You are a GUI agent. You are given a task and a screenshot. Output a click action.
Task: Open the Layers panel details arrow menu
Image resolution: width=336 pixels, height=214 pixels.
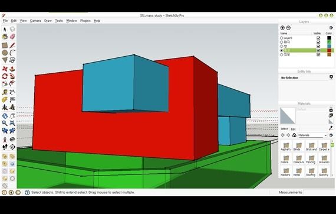(x=331, y=28)
